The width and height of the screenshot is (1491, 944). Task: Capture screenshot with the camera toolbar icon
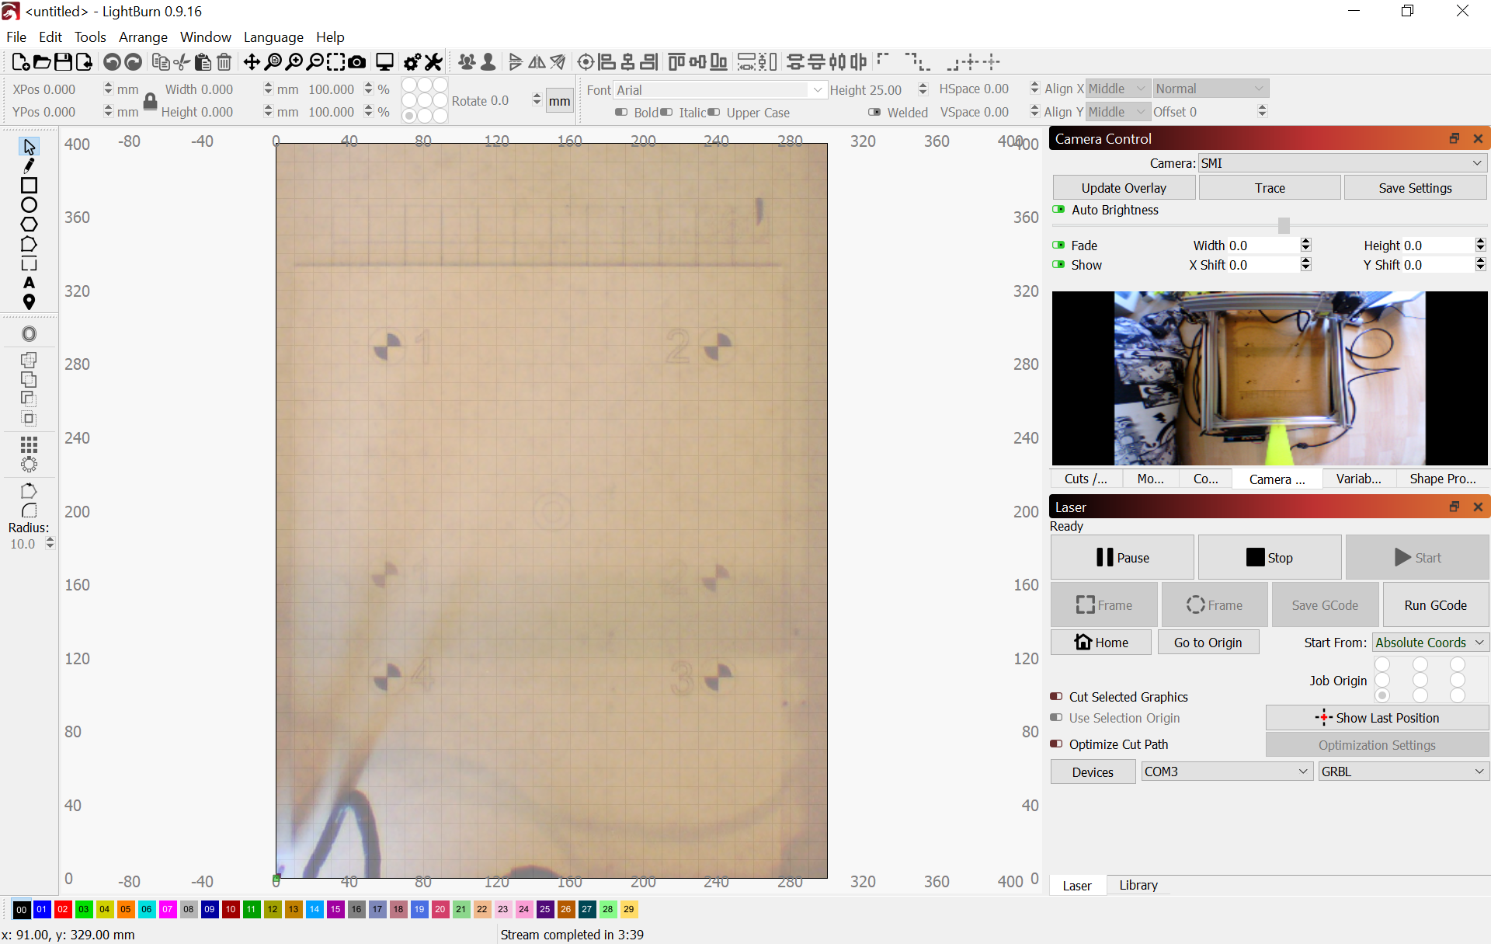[357, 62]
